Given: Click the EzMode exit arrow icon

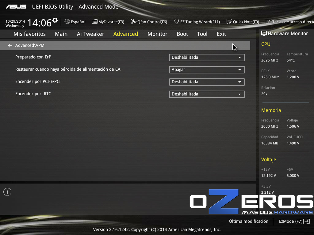Looking at the screenshot, I should (307, 221).
